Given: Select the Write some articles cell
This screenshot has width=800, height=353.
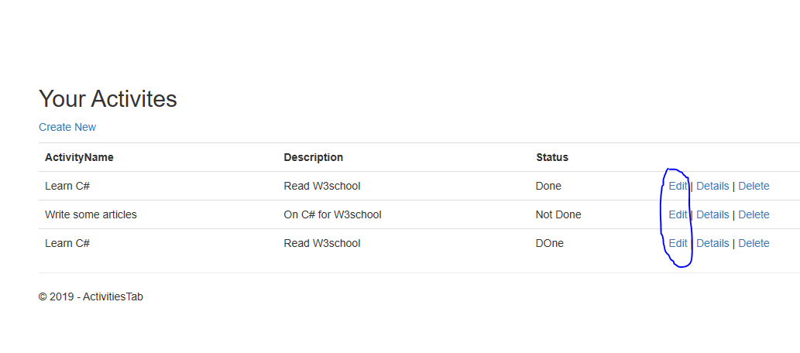Looking at the screenshot, I should 91,214.
